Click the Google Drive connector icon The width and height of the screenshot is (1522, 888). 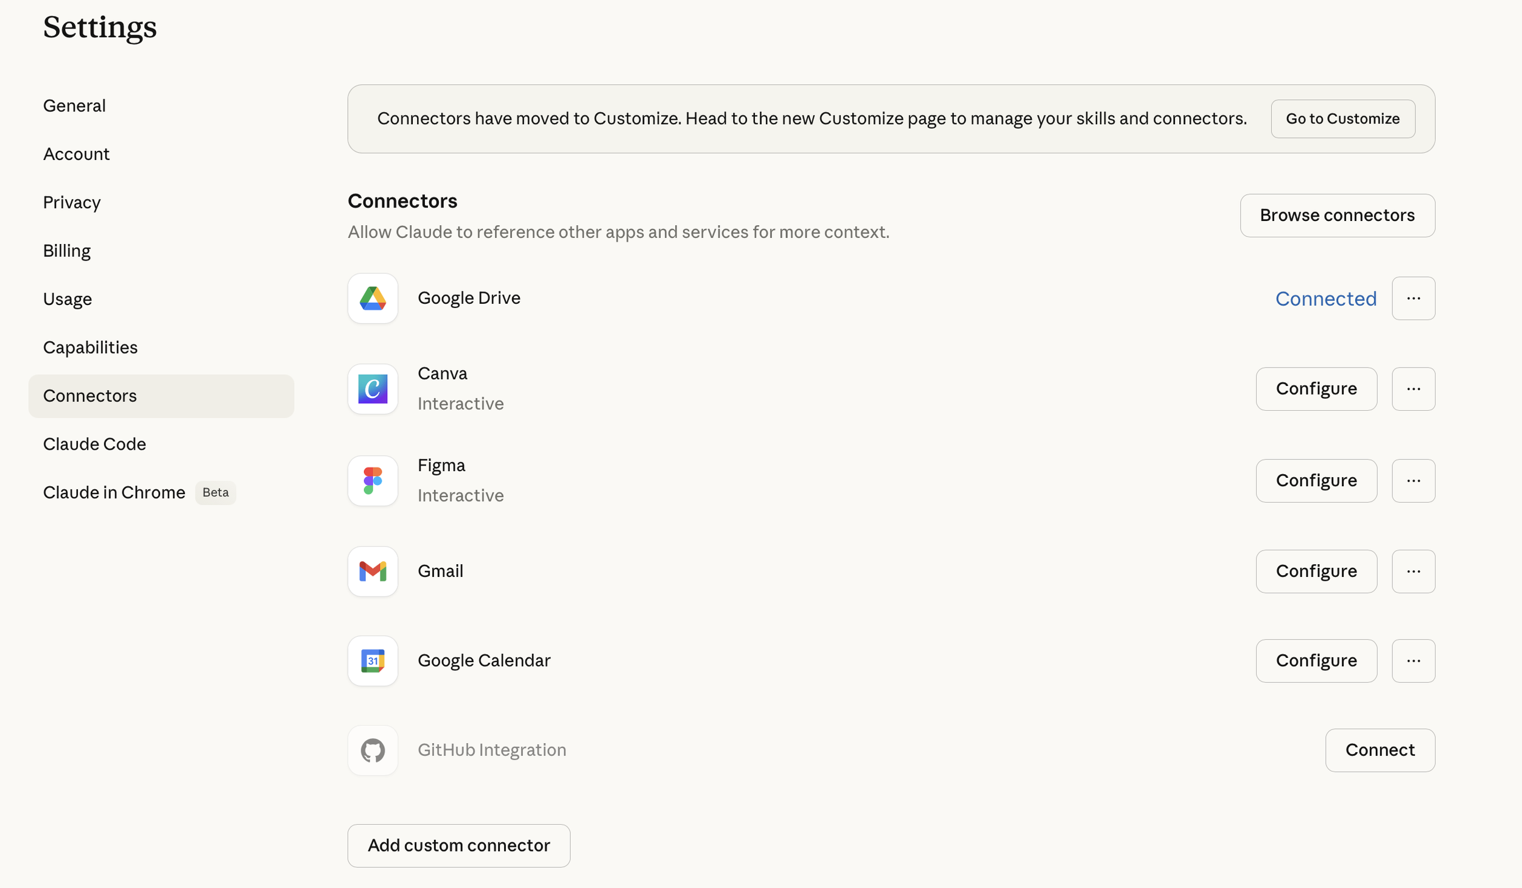click(373, 298)
